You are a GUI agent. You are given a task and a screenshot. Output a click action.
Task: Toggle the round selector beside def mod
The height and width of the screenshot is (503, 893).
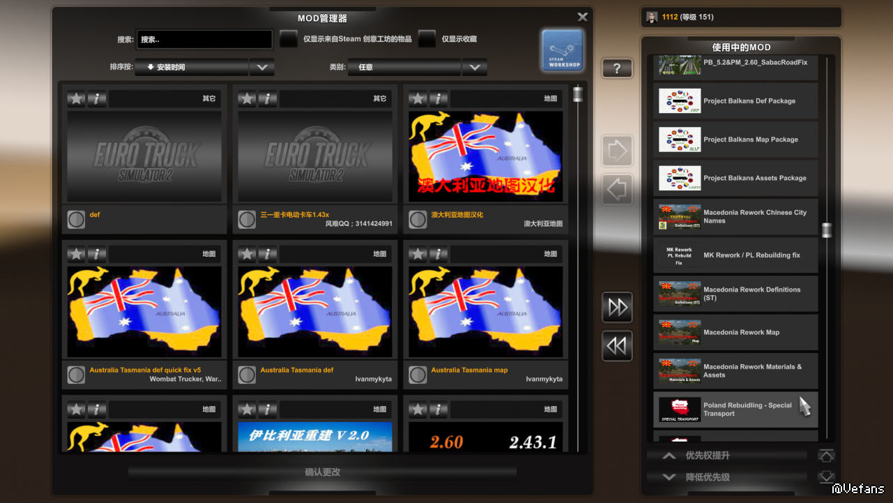point(76,220)
